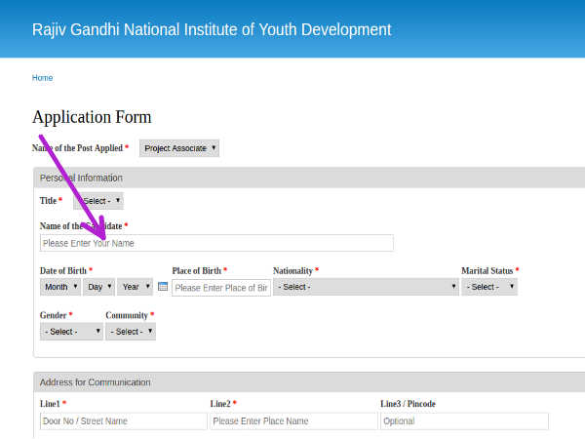Click the Personal Information section header
Image resolution: width=585 pixels, height=439 pixels.
(x=310, y=178)
